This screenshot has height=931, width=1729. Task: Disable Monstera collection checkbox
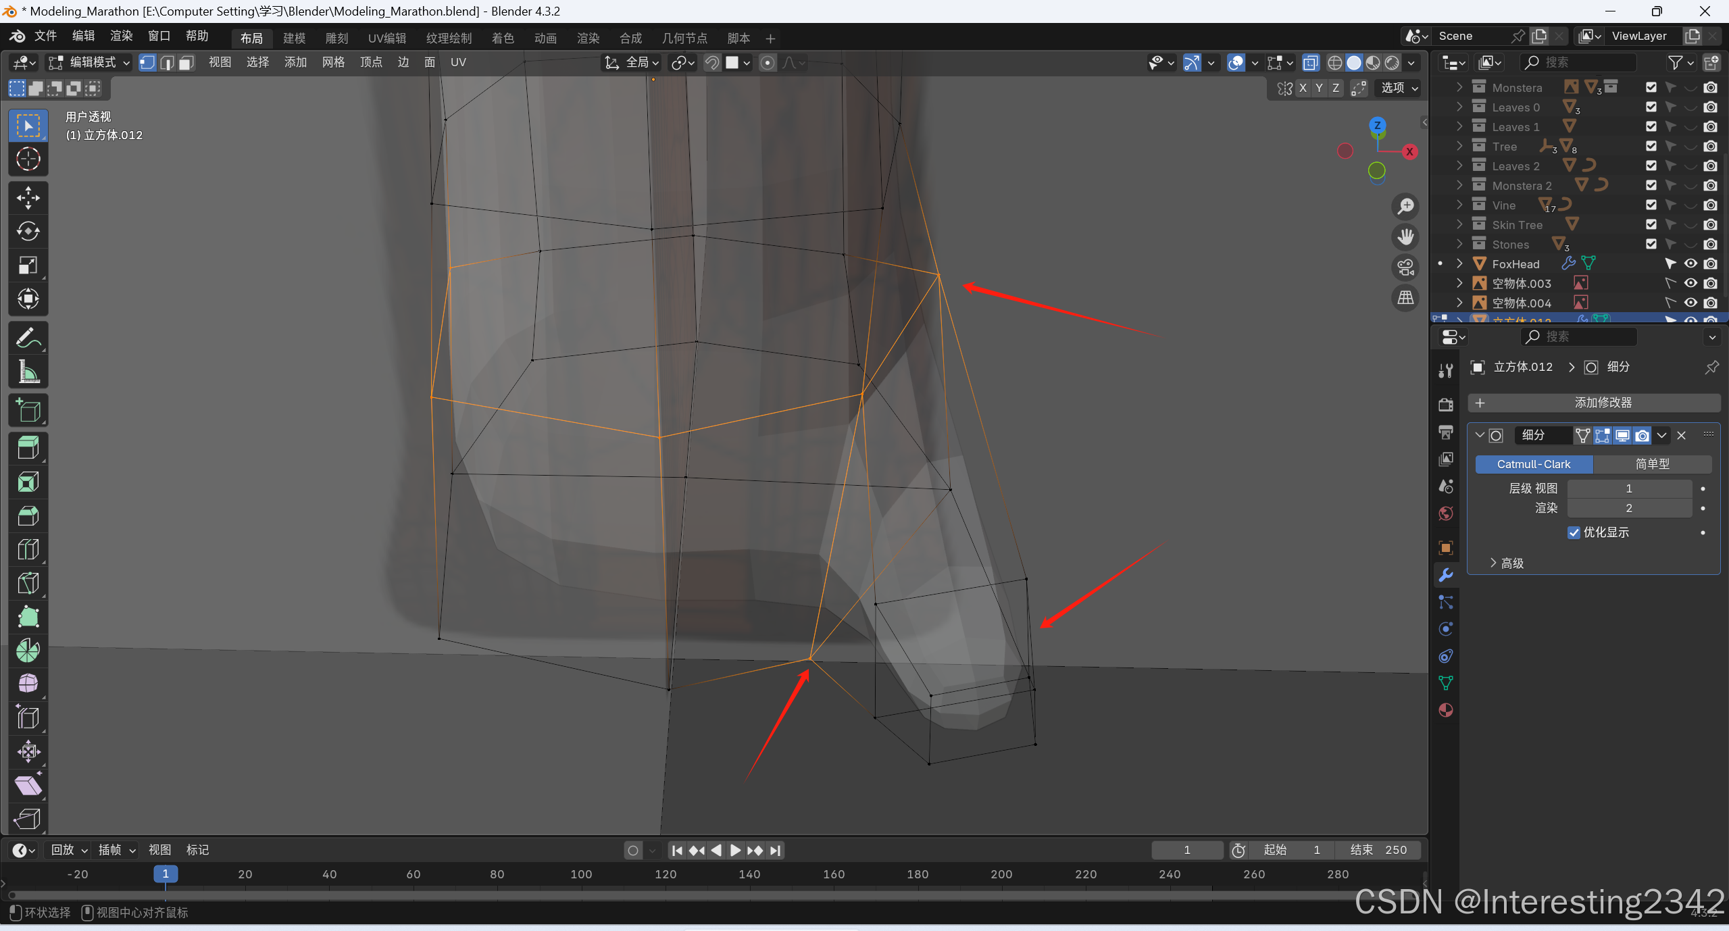[x=1651, y=87]
